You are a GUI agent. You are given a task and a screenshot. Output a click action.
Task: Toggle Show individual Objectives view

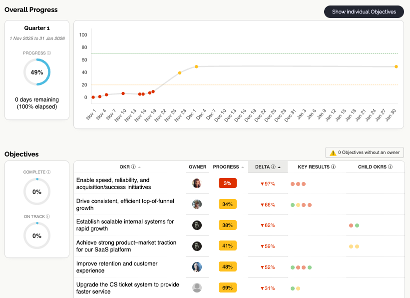(364, 11)
